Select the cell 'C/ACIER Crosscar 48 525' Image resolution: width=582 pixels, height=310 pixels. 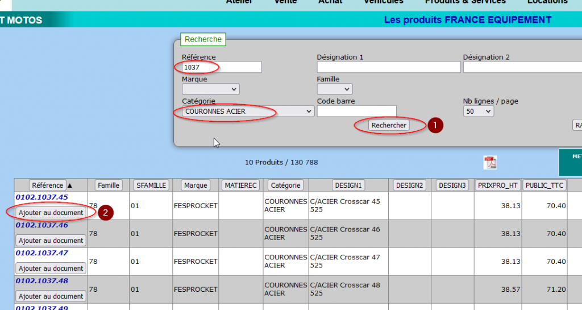pyautogui.click(x=348, y=289)
